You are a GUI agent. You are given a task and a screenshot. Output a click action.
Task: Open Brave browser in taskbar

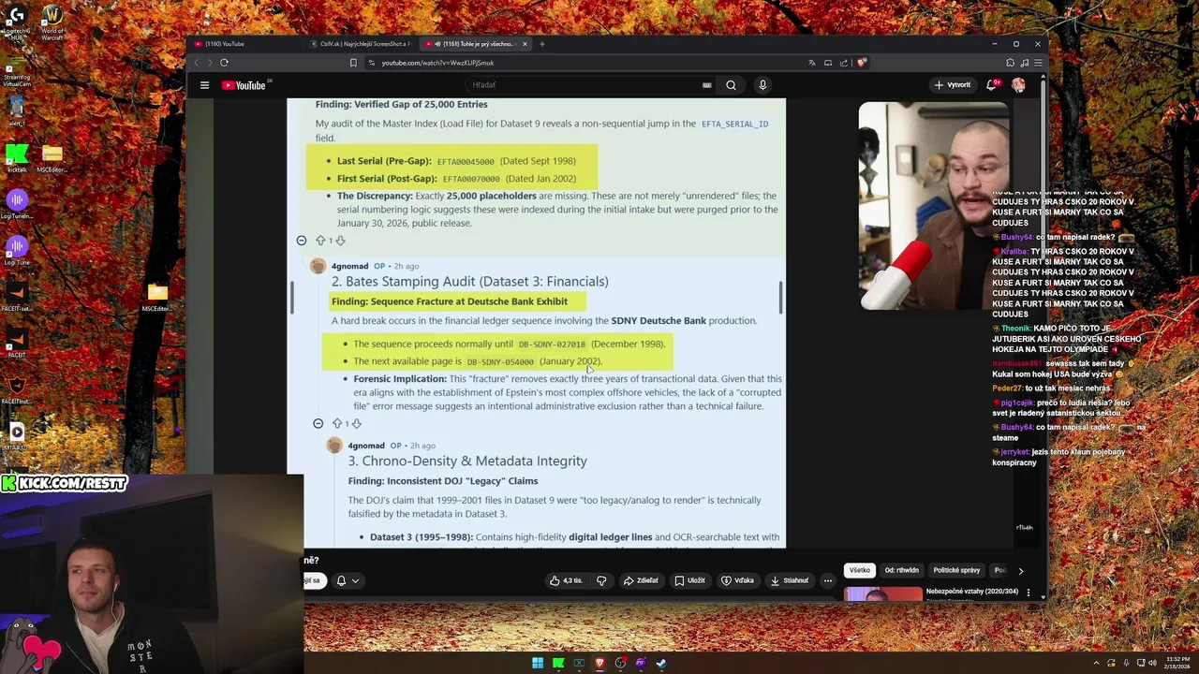pos(599,664)
